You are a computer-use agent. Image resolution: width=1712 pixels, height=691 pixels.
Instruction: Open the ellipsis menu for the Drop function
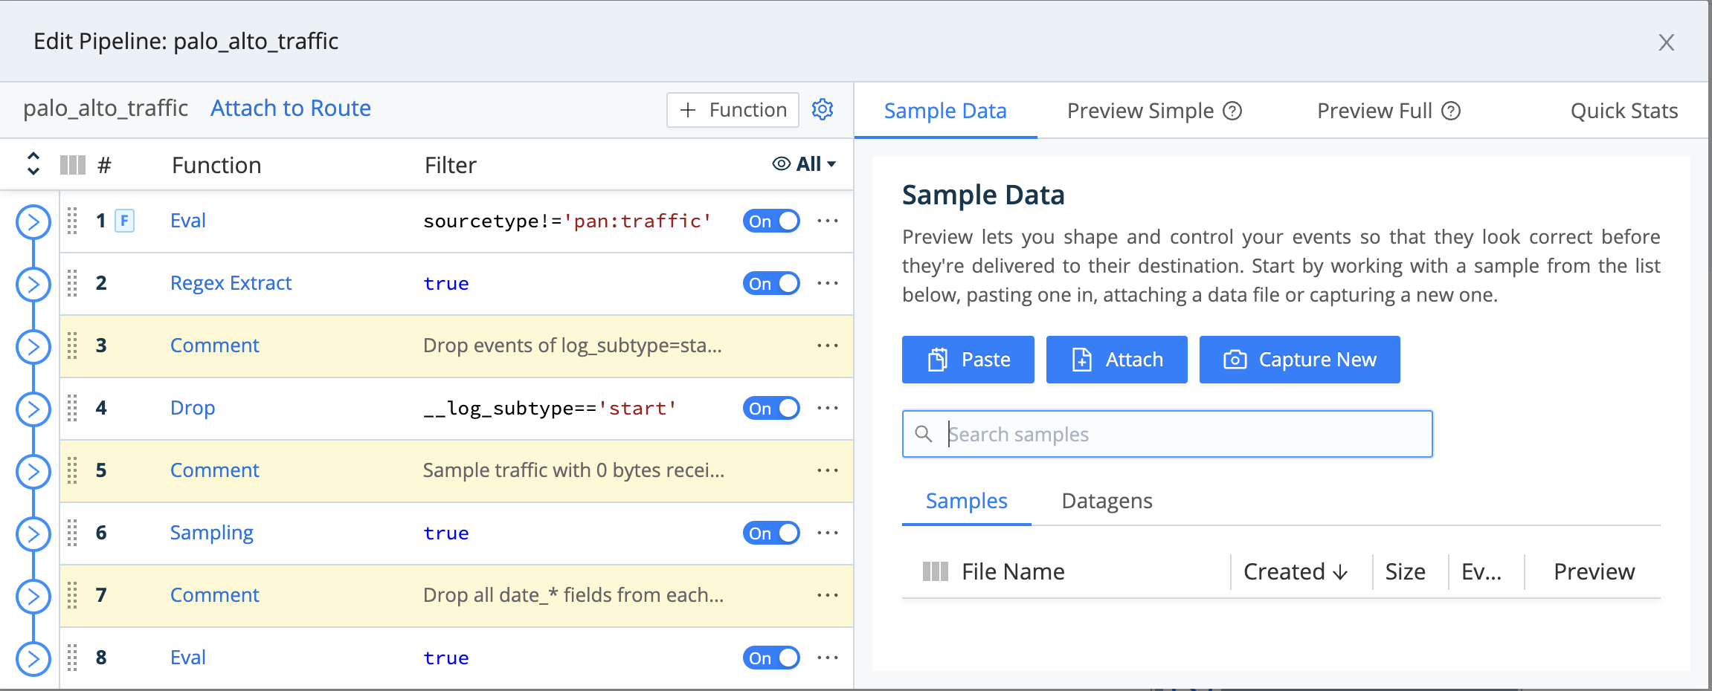828,408
